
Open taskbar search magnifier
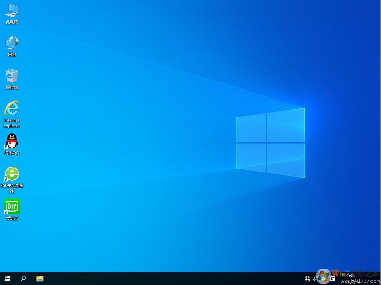tap(23, 278)
